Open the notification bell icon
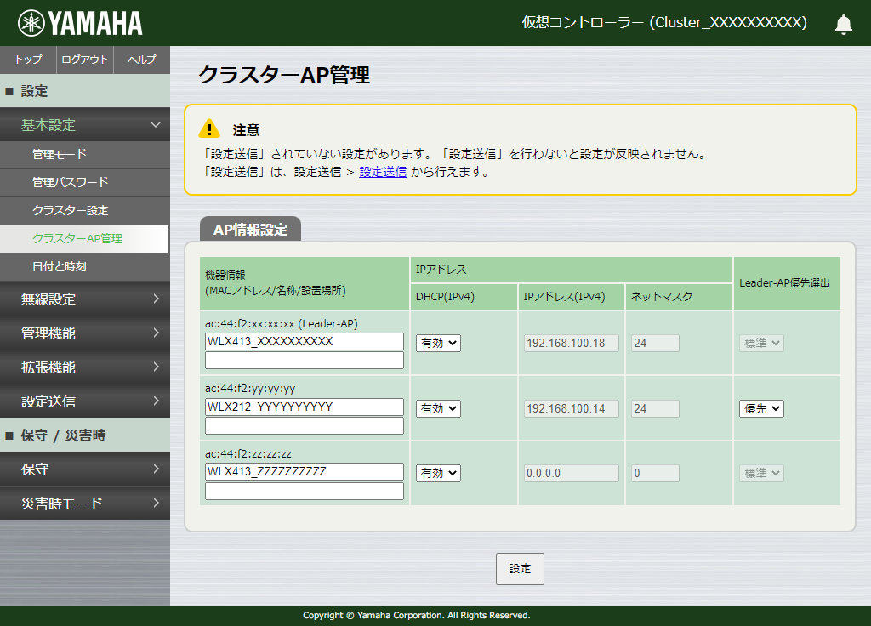 point(843,24)
